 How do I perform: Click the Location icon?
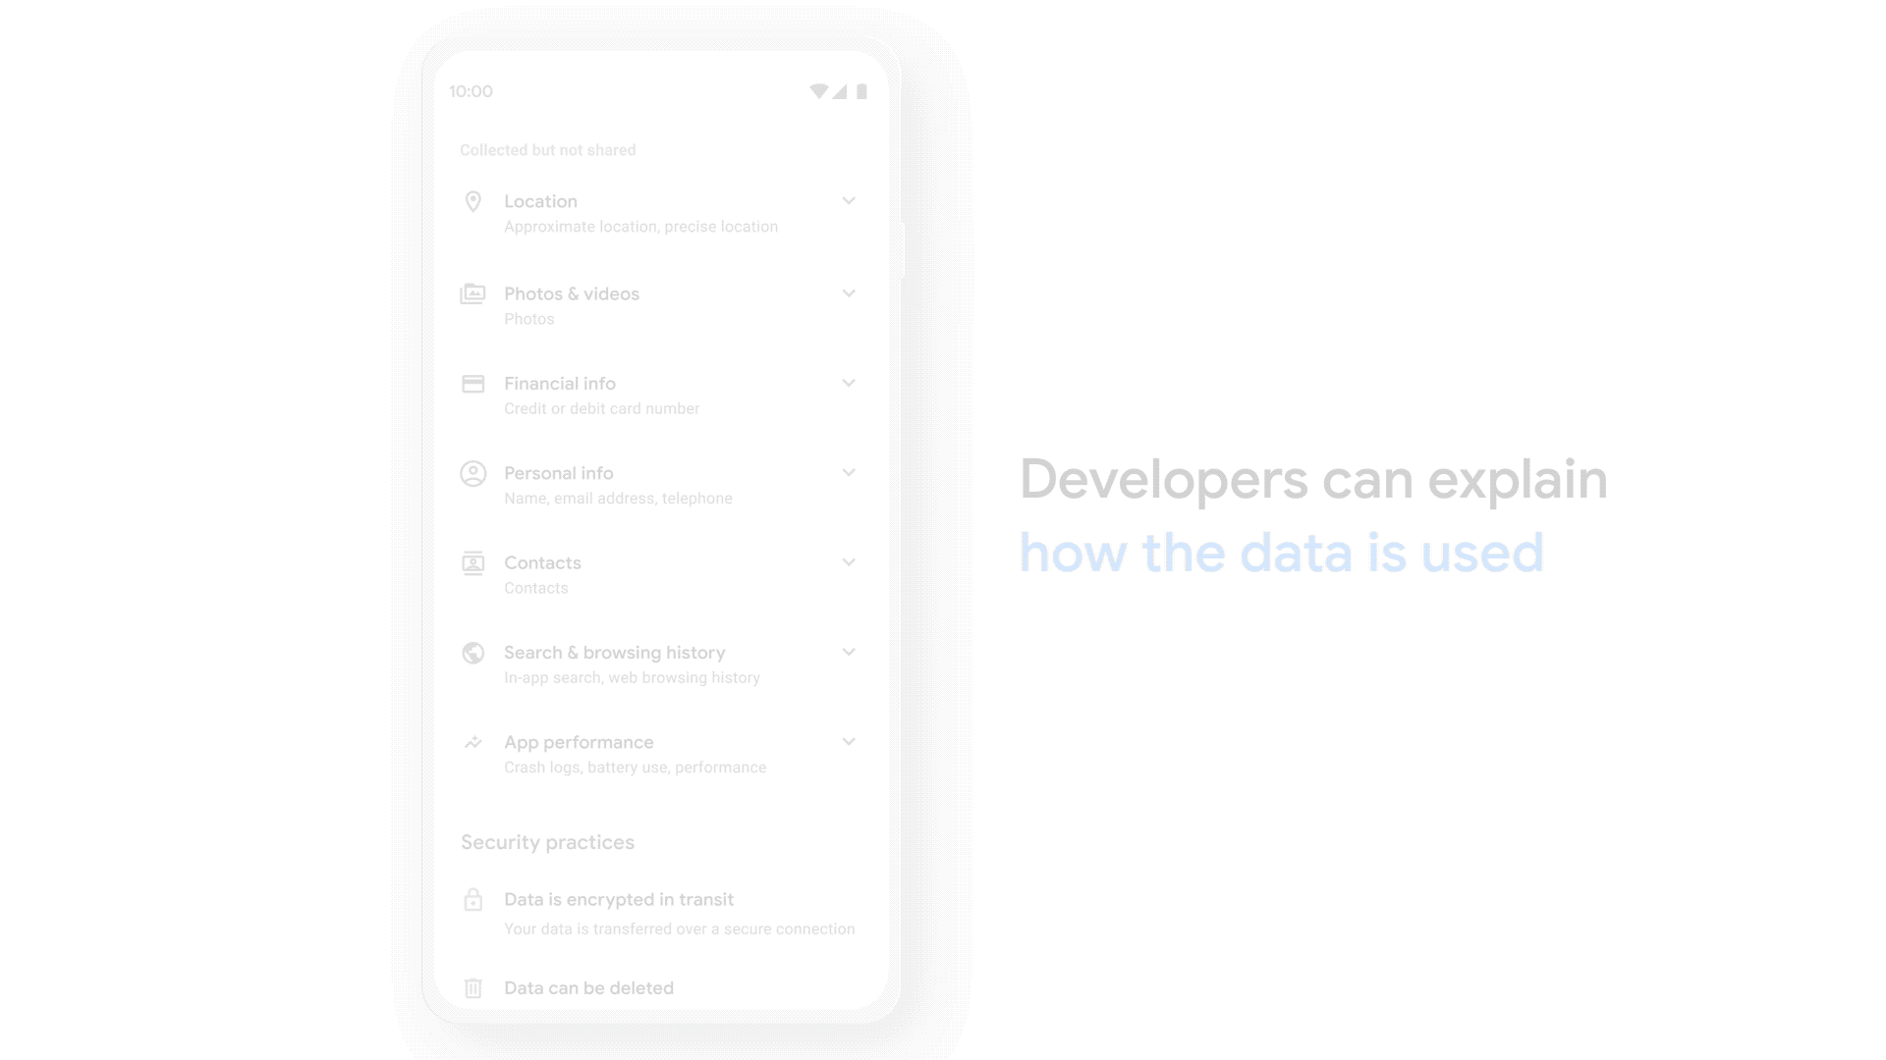[x=472, y=200]
